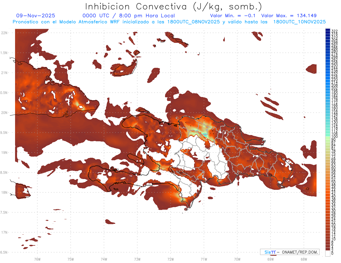Click the 76W longitude axis label
Viewport: 341px width, 263px height.
(37, 259)
